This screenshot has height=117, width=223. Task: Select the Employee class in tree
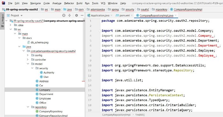[45, 99]
